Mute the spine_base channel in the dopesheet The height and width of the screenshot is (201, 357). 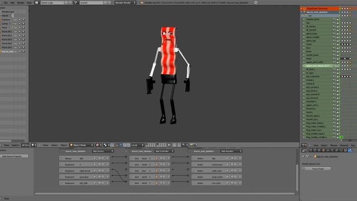[334, 33]
